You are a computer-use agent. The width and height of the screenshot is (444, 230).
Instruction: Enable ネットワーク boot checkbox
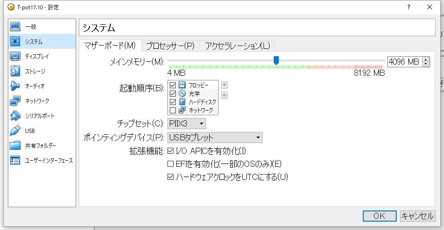173,110
